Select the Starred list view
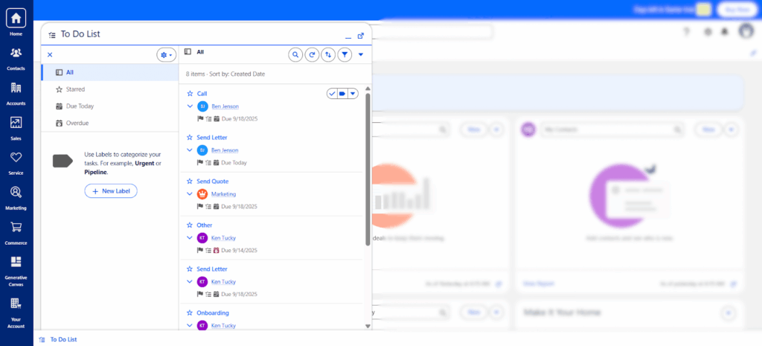This screenshot has height=346, width=762. coord(75,89)
